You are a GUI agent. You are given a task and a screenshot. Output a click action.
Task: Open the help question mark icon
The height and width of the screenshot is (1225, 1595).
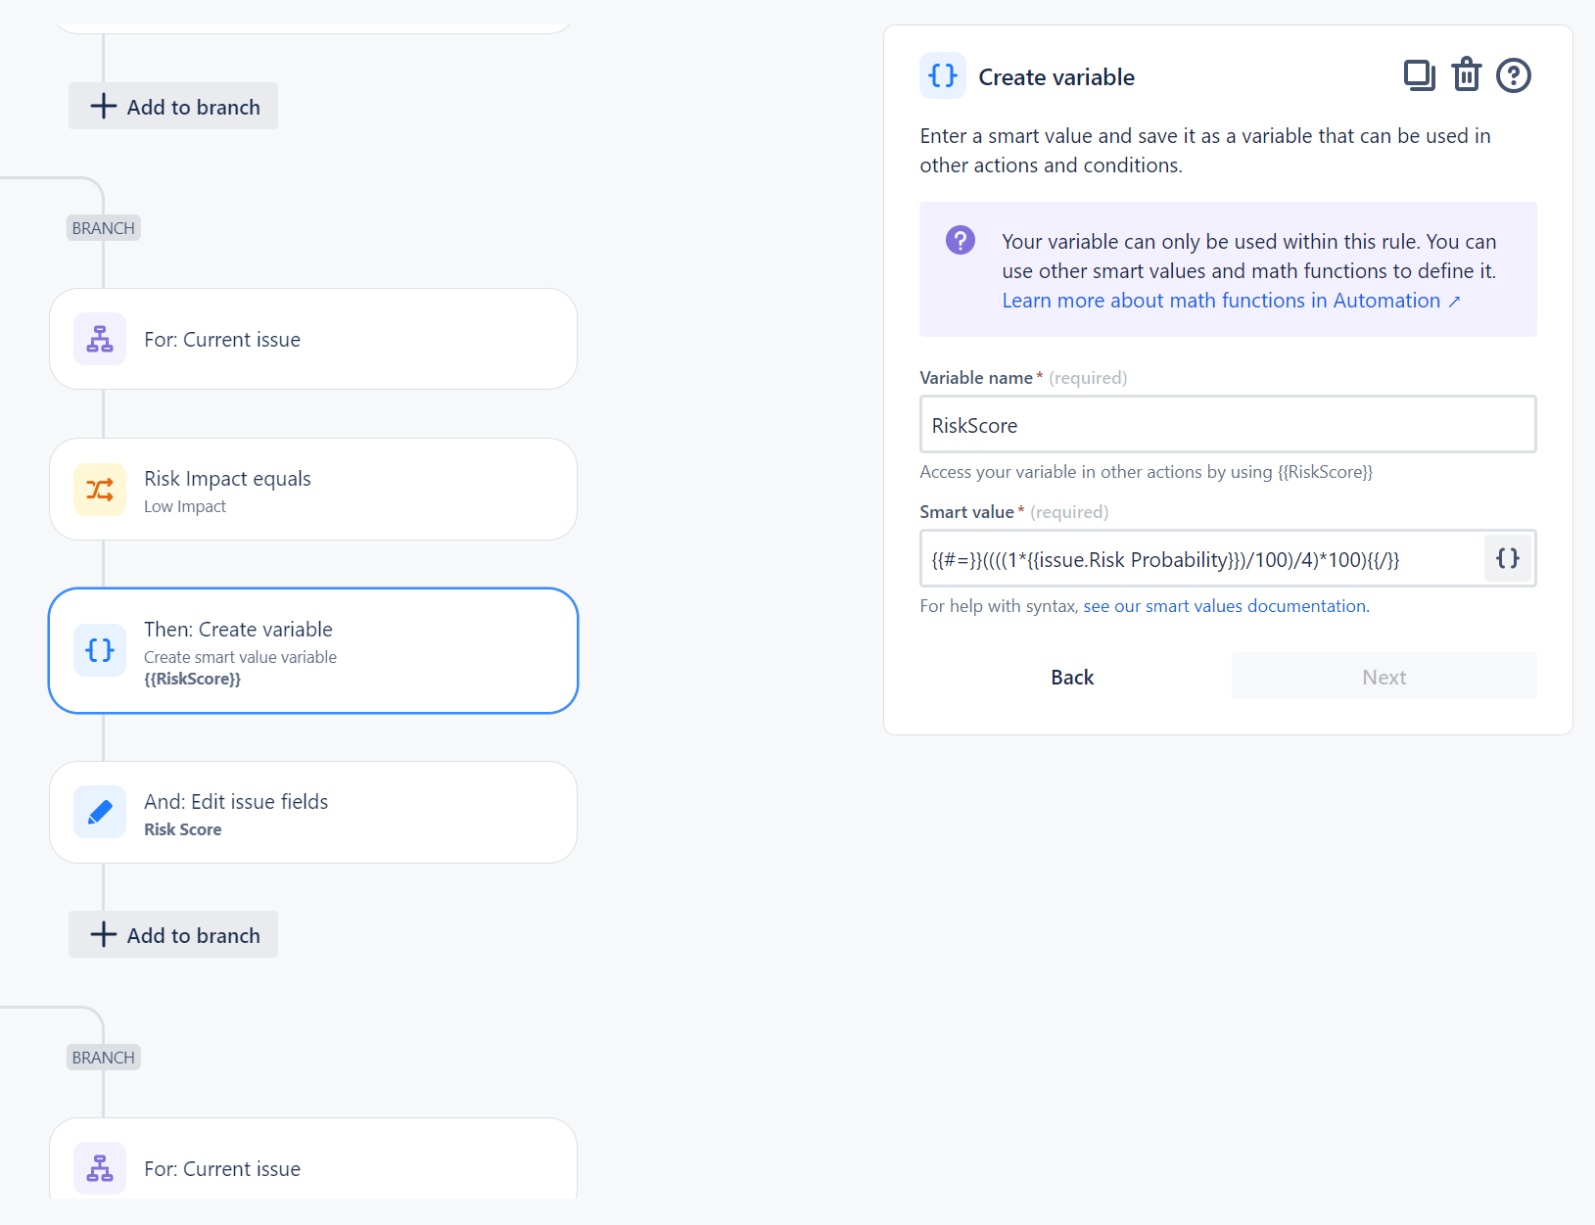pyautogui.click(x=1513, y=75)
